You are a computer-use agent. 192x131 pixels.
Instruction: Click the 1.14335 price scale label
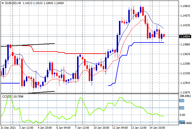[185, 25]
